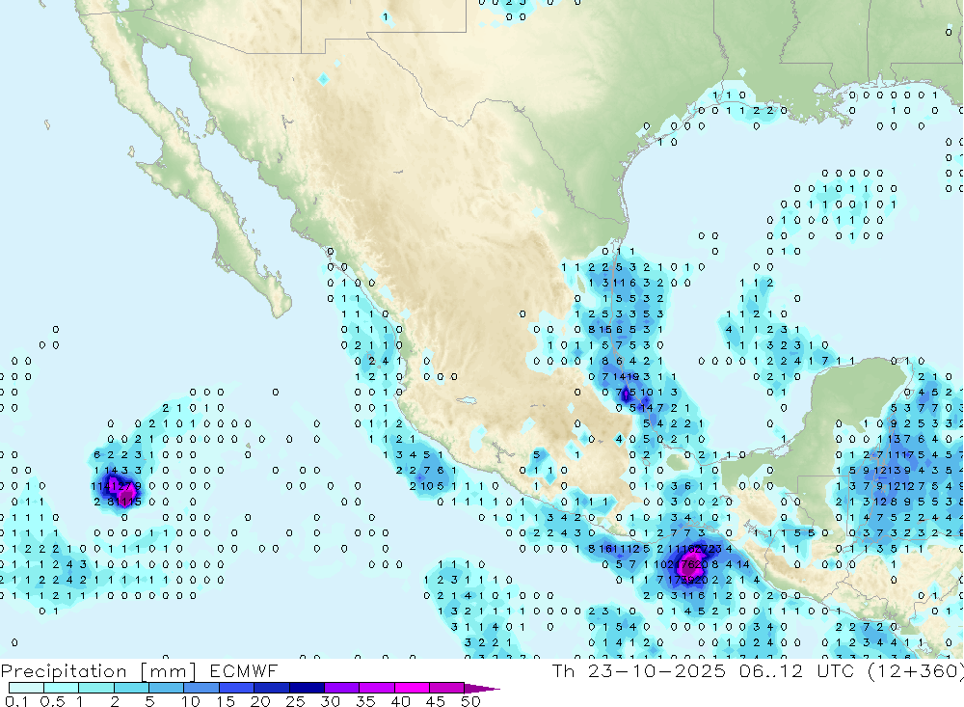Click the '06..12 UTC' time range text

pyautogui.click(x=797, y=670)
